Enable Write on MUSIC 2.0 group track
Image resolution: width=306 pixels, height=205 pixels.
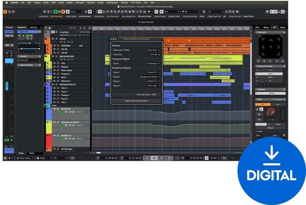pos(66,139)
